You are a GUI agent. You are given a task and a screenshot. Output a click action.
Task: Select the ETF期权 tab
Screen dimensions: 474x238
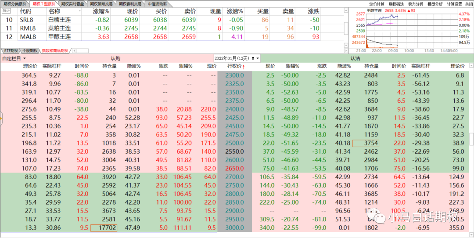(x=11, y=50)
